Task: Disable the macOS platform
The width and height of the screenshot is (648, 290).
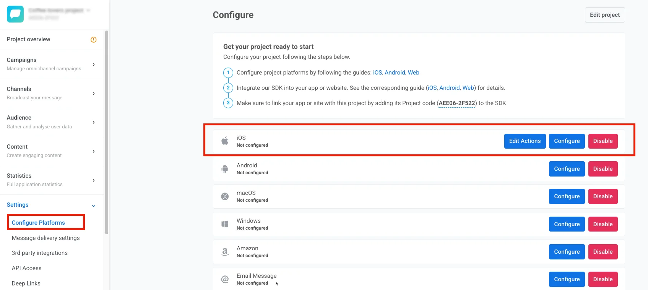Action: (603, 196)
